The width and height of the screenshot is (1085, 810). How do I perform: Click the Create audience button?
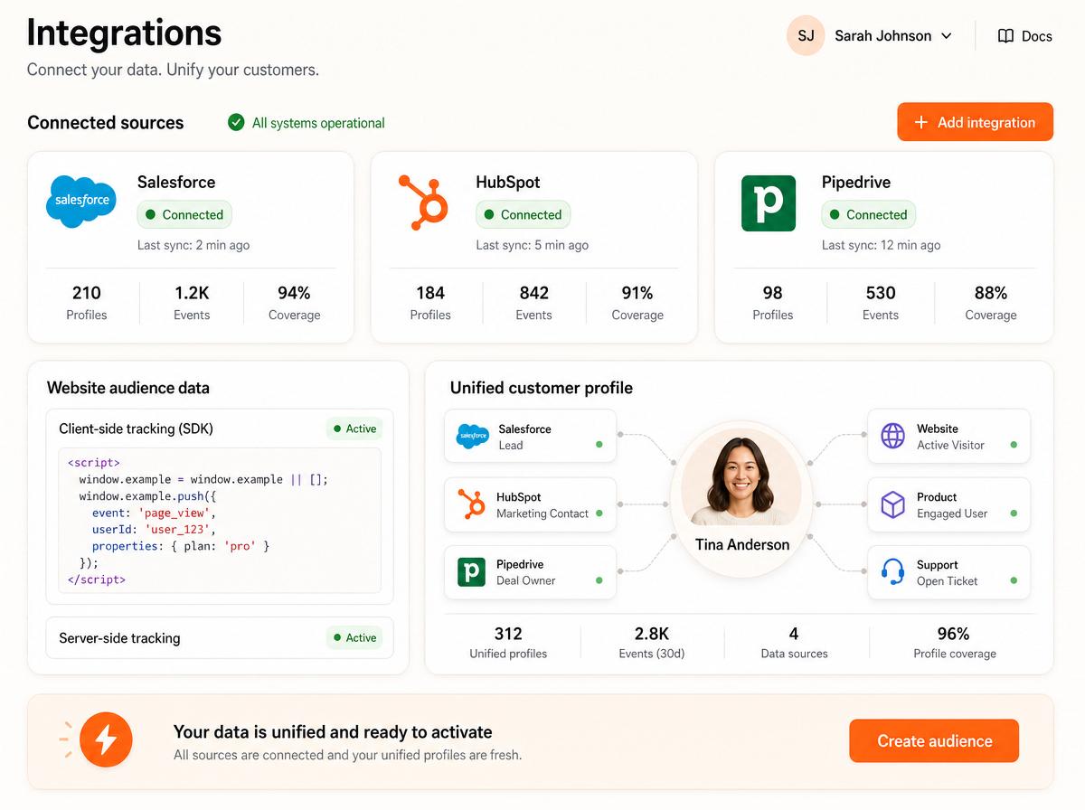click(x=934, y=741)
